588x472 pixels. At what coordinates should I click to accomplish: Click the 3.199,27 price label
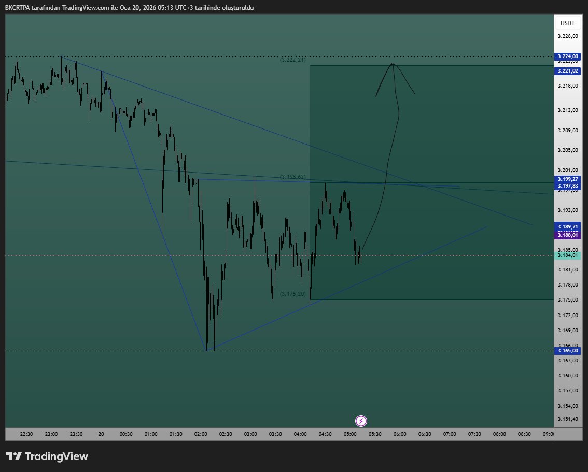567,179
